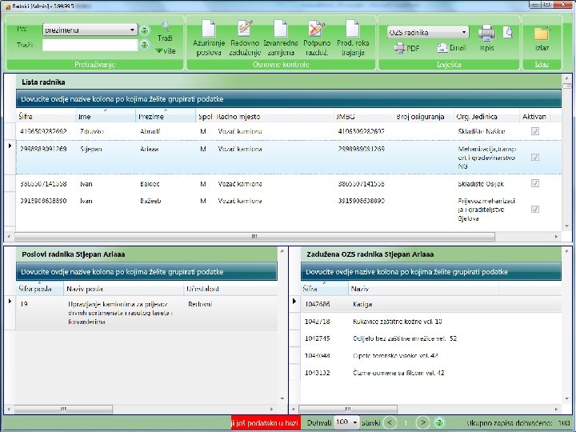Open Ažuriranje poslova document icon
The width and height of the screenshot is (576, 432).
coord(208,29)
